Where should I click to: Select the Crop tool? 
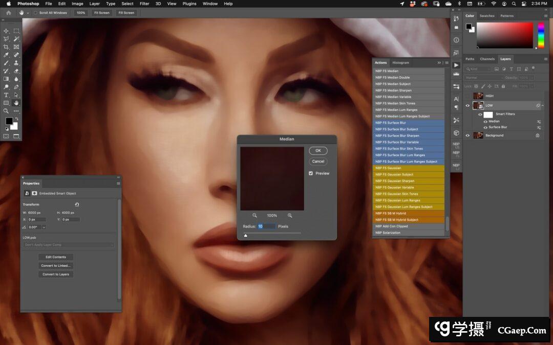(6, 47)
